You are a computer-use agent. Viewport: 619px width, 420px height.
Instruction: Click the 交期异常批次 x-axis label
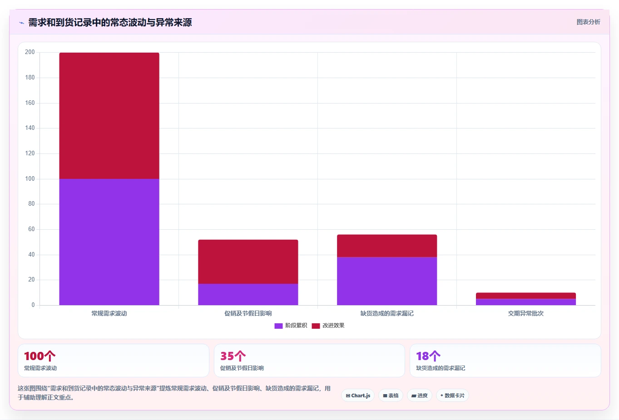tap(526, 313)
